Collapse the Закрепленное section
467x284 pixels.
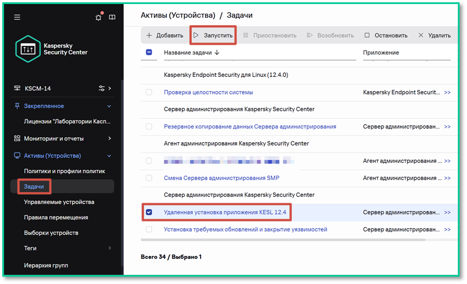point(109,106)
